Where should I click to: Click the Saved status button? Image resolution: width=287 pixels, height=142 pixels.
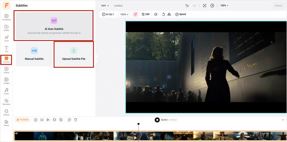click(x=278, y=5)
